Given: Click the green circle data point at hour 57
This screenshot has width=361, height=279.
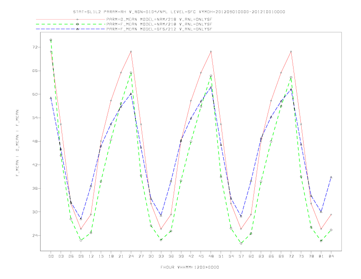Looking at the screenshot, I should [241, 243].
